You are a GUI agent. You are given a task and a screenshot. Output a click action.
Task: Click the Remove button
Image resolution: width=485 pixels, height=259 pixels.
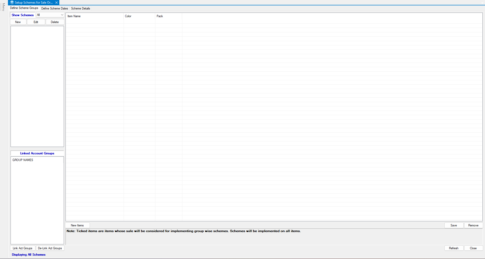coord(473,225)
